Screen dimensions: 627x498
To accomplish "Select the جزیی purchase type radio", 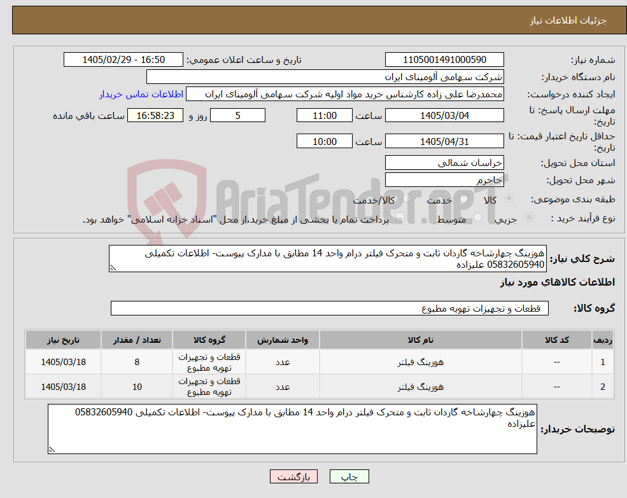I will 528,218.
